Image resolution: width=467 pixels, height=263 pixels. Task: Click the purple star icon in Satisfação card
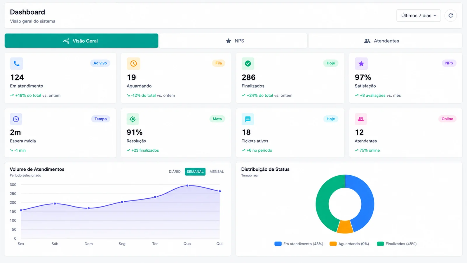tap(361, 63)
